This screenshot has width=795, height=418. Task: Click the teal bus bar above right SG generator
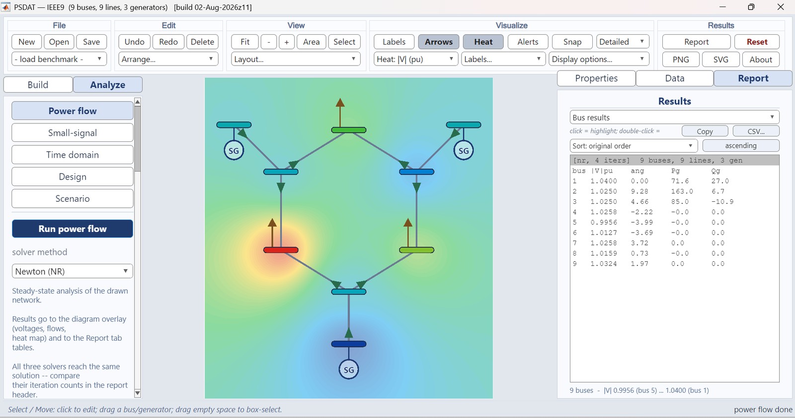pyautogui.click(x=464, y=125)
